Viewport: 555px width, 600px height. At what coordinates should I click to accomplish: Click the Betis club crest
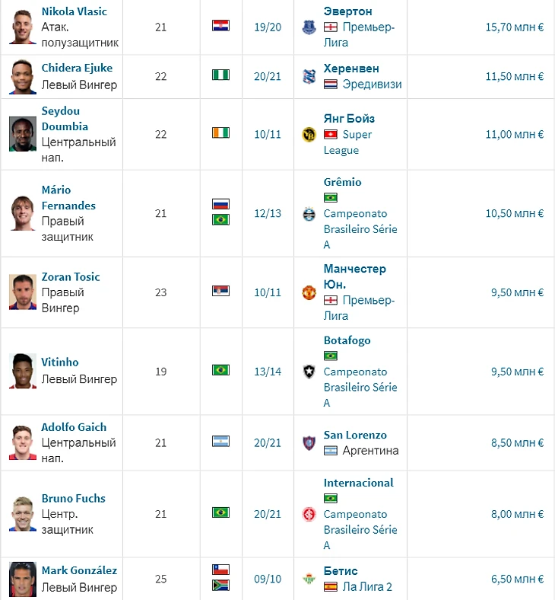tap(308, 579)
